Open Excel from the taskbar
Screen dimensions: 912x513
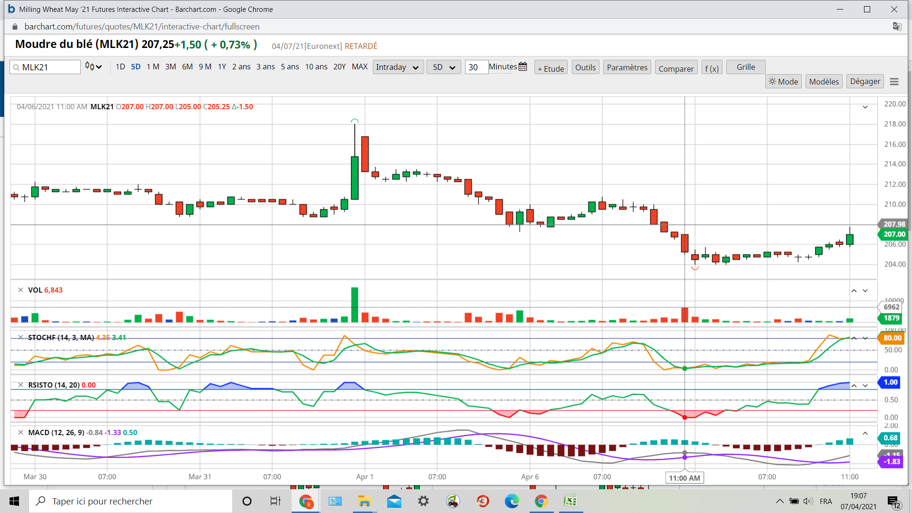(570, 501)
